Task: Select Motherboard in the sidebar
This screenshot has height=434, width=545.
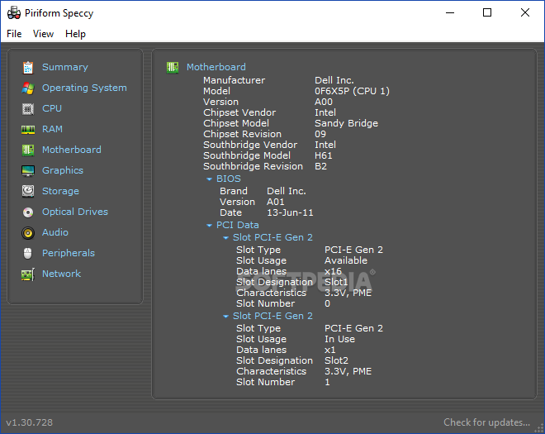Action: coord(72,150)
